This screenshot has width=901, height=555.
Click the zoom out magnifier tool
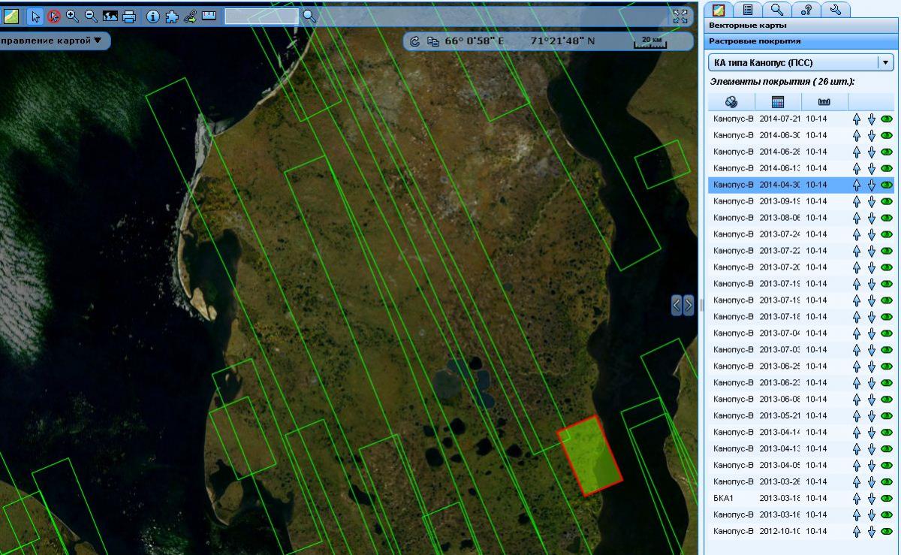coord(91,16)
